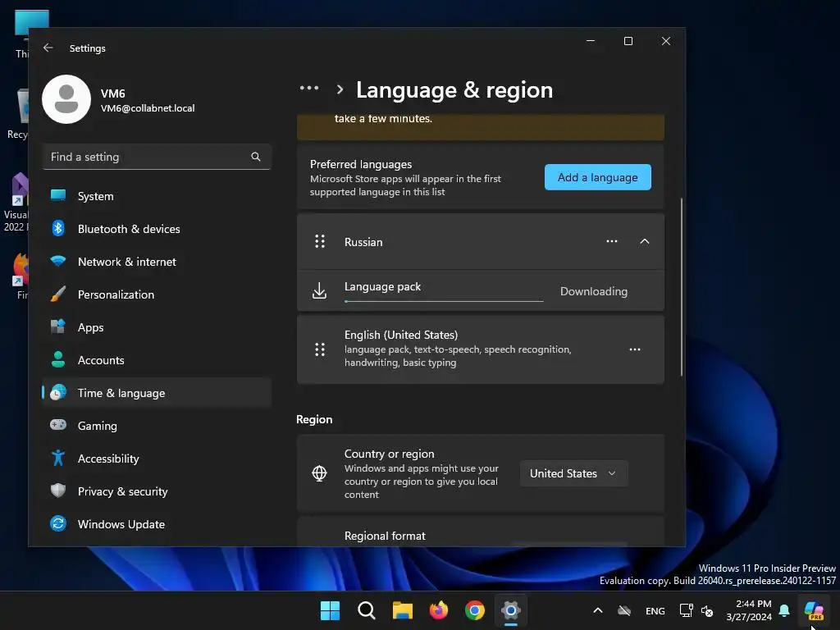
Task: Open more options for Russian language
Action: [x=612, y=242]
